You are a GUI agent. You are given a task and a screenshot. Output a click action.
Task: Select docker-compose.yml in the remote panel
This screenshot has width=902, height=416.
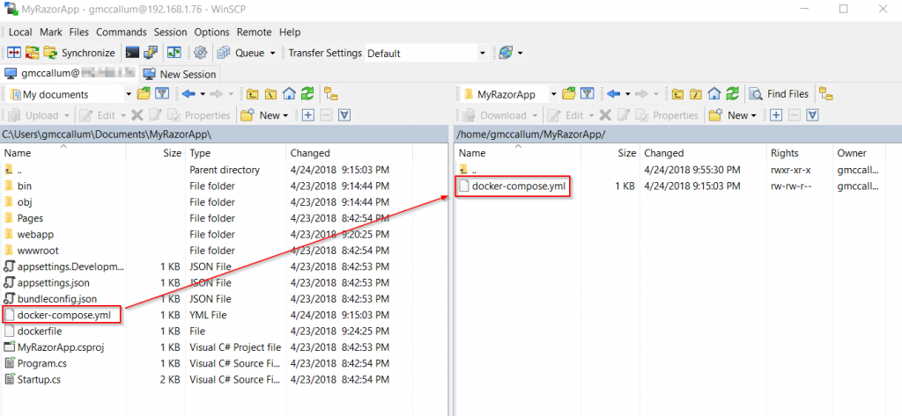pos(518,186)
